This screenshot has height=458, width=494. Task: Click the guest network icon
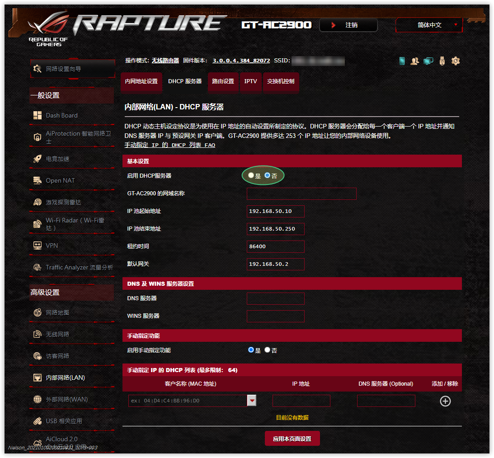[38, 356]
